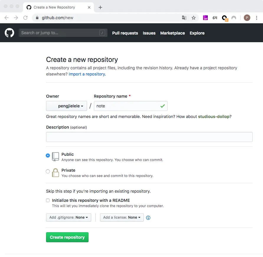The image size is (263, 257).
Task: Open the extension icon with orange badge
Action: (224, 18)
